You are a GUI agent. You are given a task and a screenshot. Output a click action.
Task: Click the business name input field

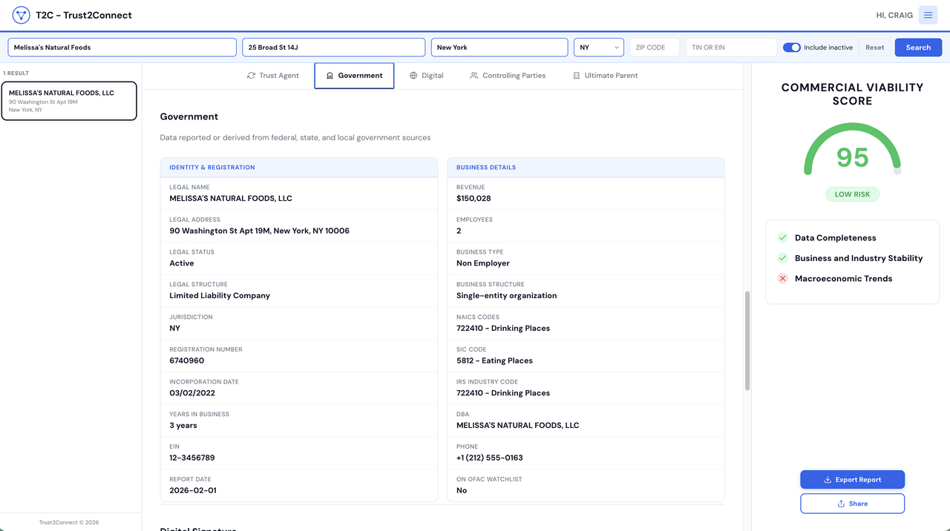click(122, 47)
